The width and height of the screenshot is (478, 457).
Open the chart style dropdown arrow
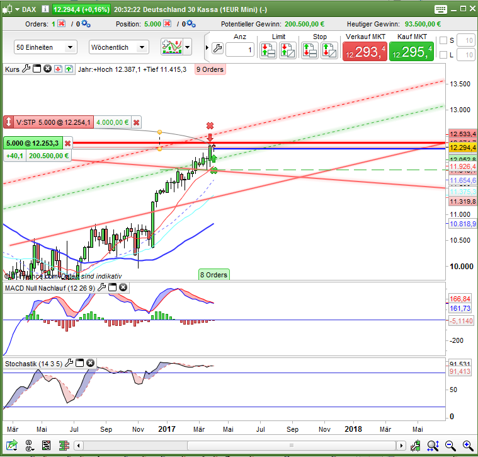coord(187,47)
